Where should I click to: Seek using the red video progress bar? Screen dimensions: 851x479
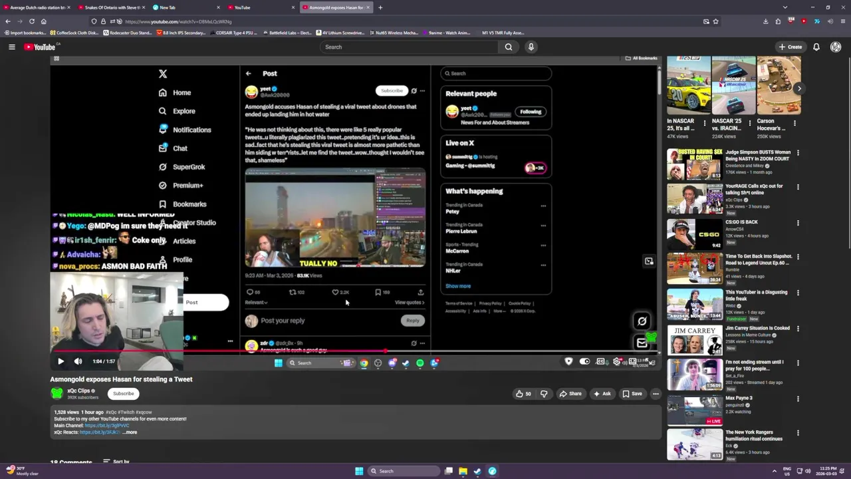[x=354, y=351]
